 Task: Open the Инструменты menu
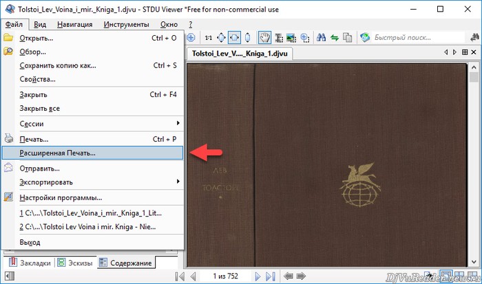pos(126,24)
